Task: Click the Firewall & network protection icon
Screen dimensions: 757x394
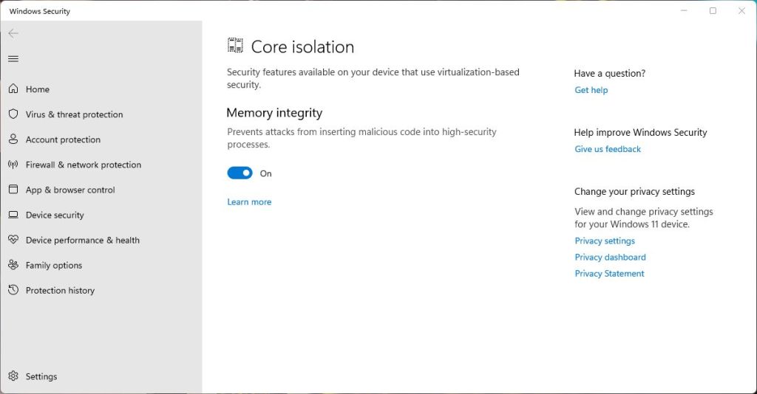Action: (x=13, y=165)
